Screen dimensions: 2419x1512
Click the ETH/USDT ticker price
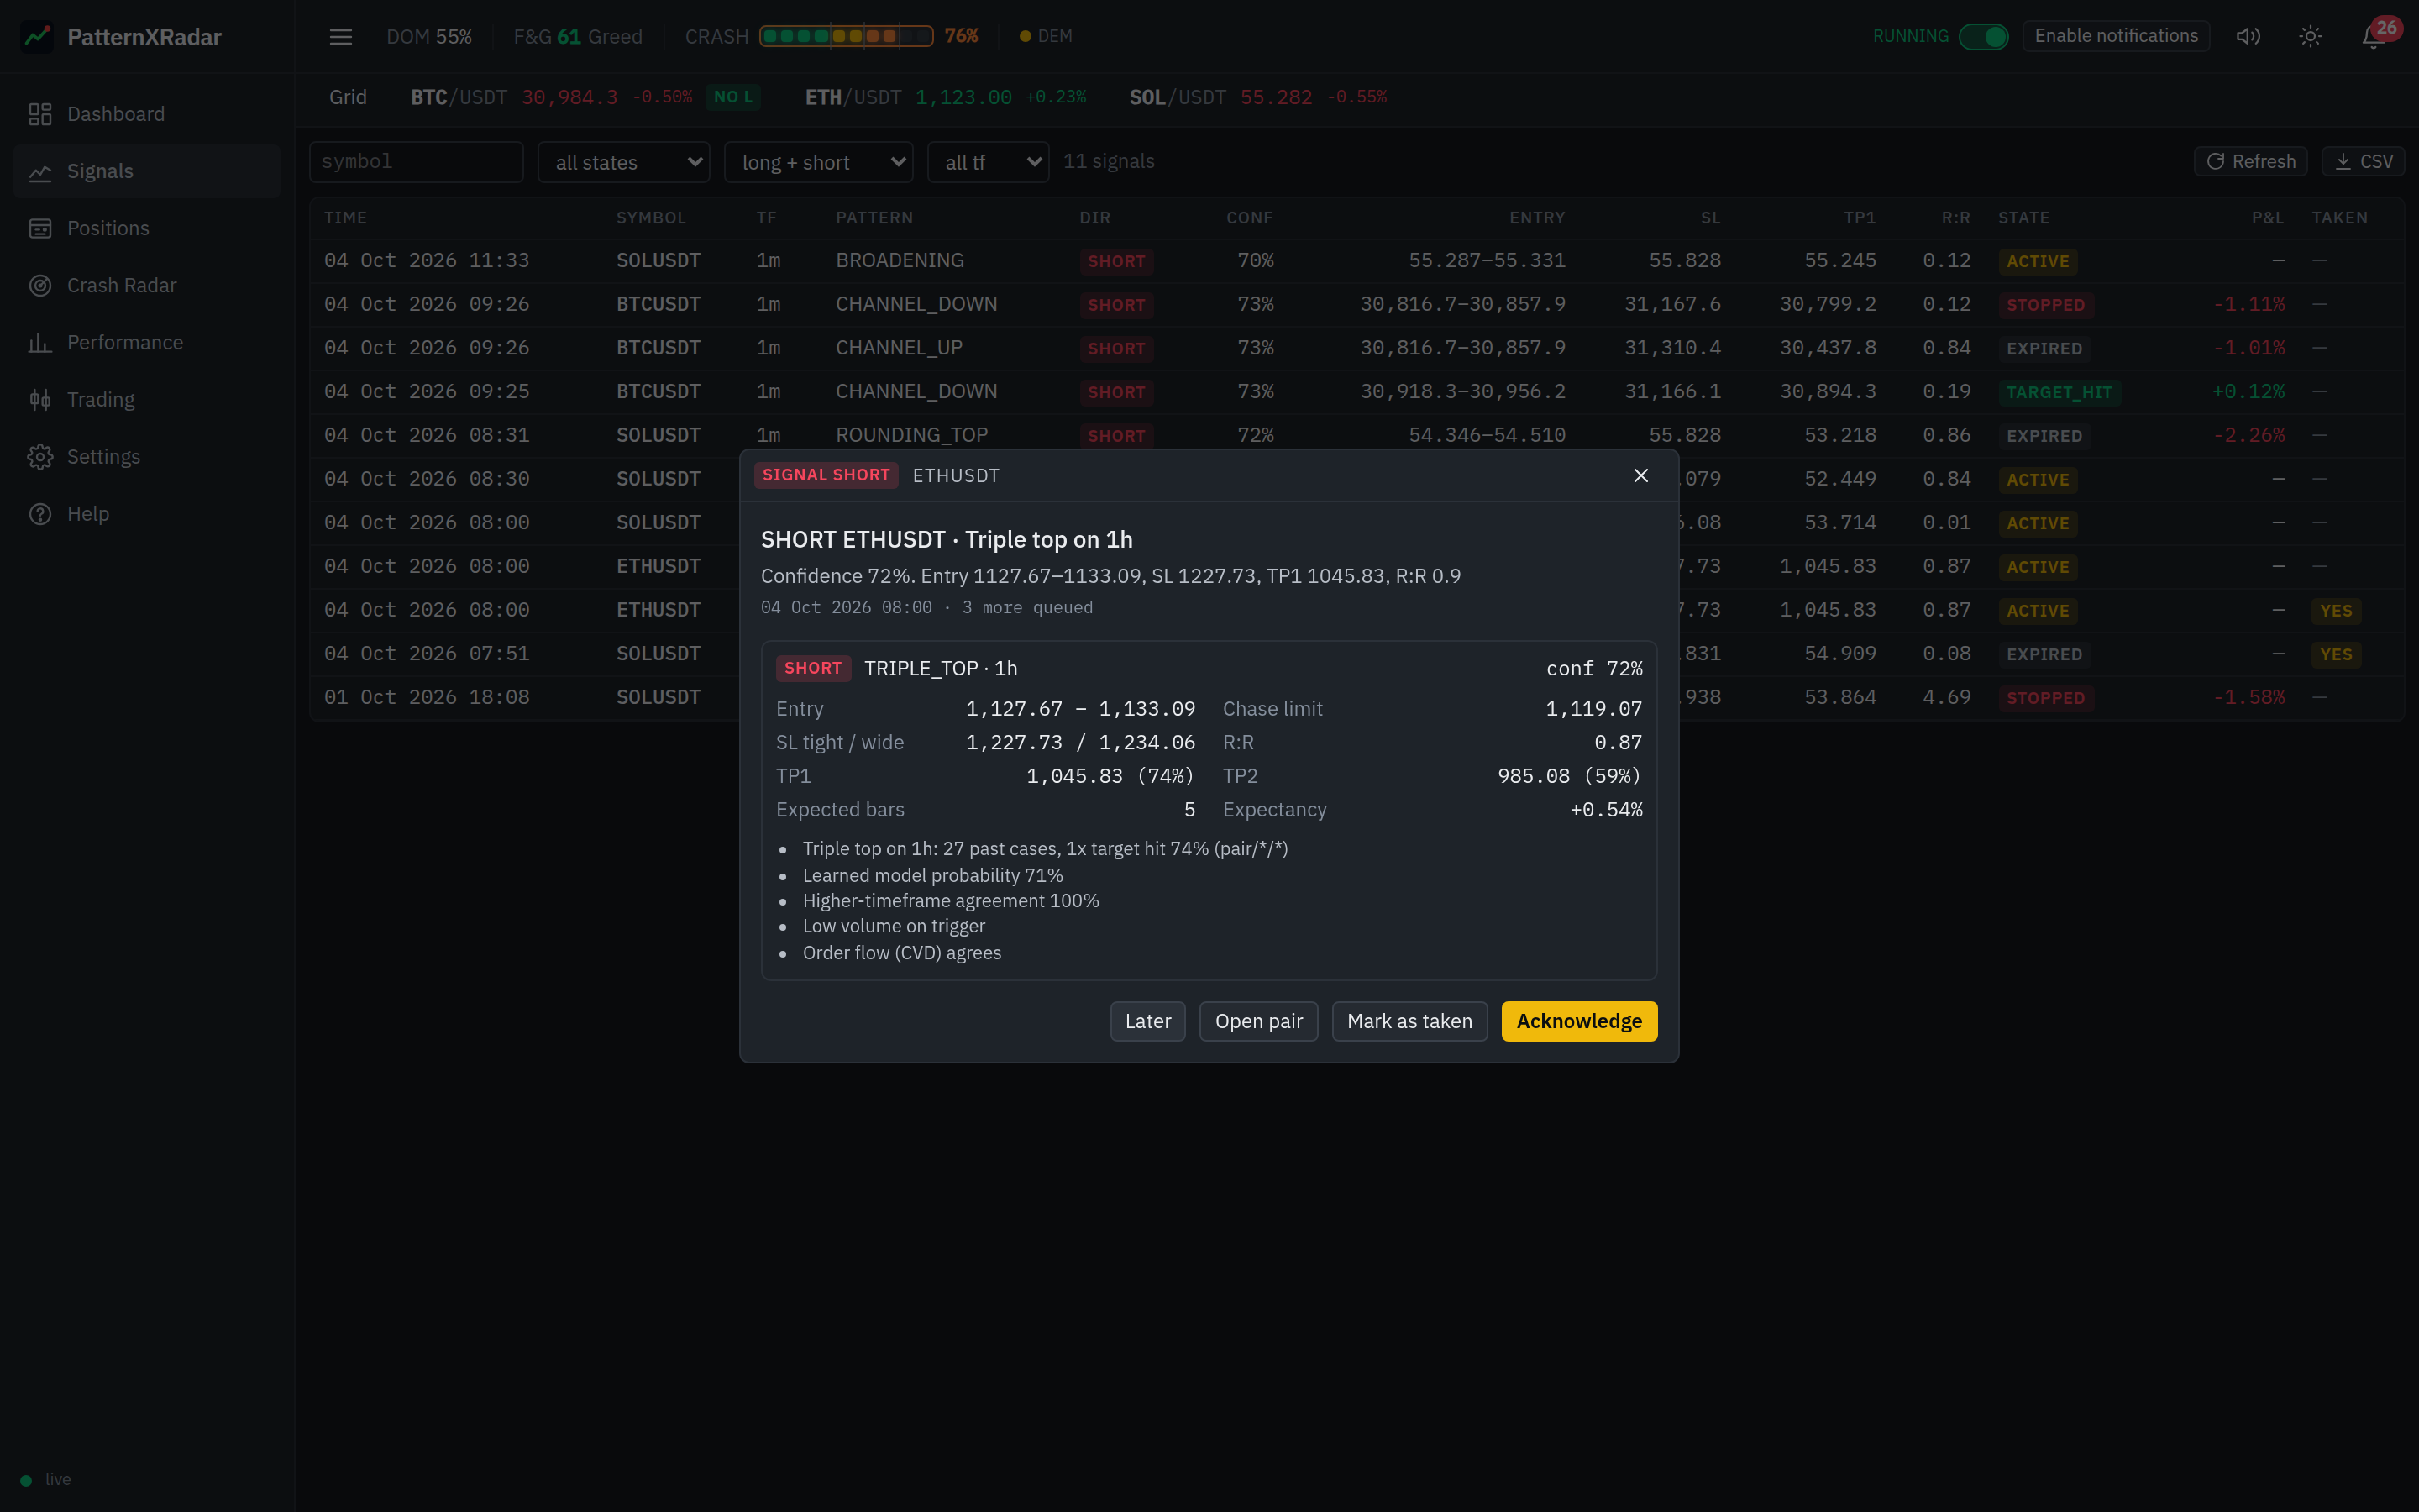(x=963, y=97)
